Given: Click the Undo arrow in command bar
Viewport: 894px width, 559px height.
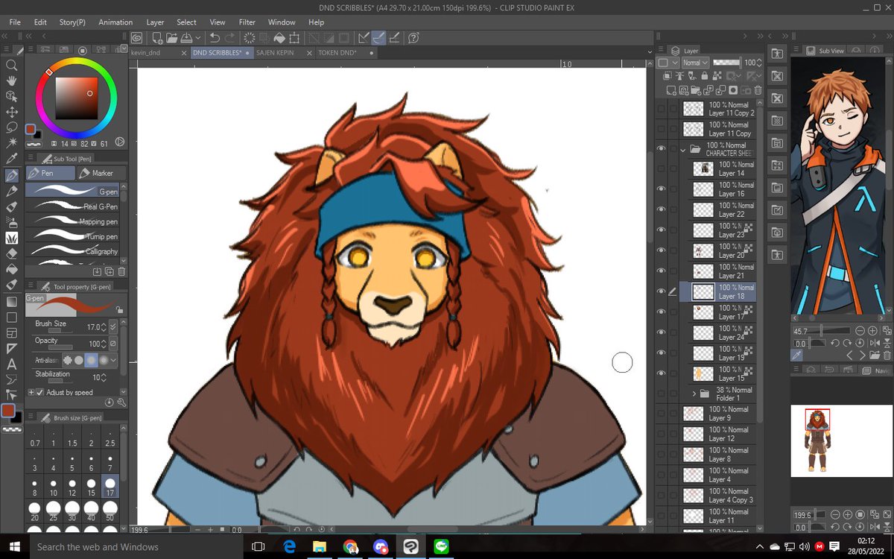Looking at the screenshot, I should 215,37.
